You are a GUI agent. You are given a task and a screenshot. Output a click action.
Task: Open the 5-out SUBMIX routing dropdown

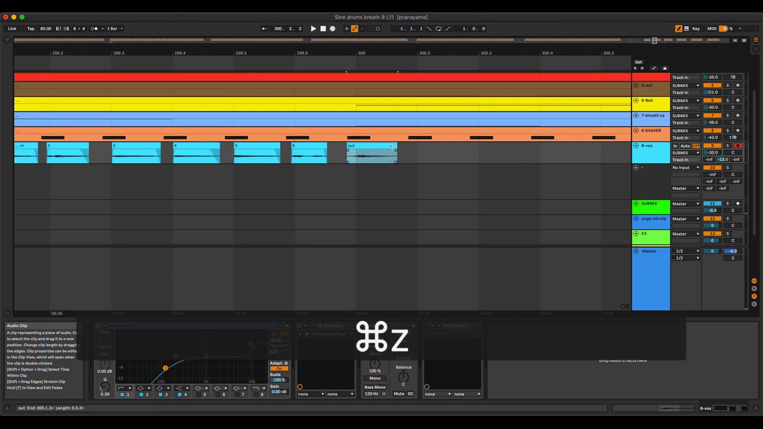tap(686, 85)
